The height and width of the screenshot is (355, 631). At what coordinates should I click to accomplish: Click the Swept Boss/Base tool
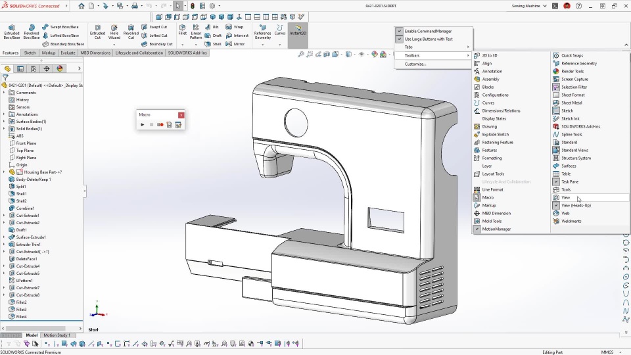(60, 27)
